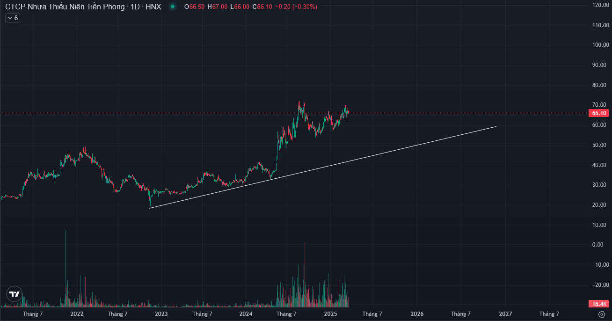Click the 2026 time axis label
Screen dimensions: 612x321
coord(417,314)
